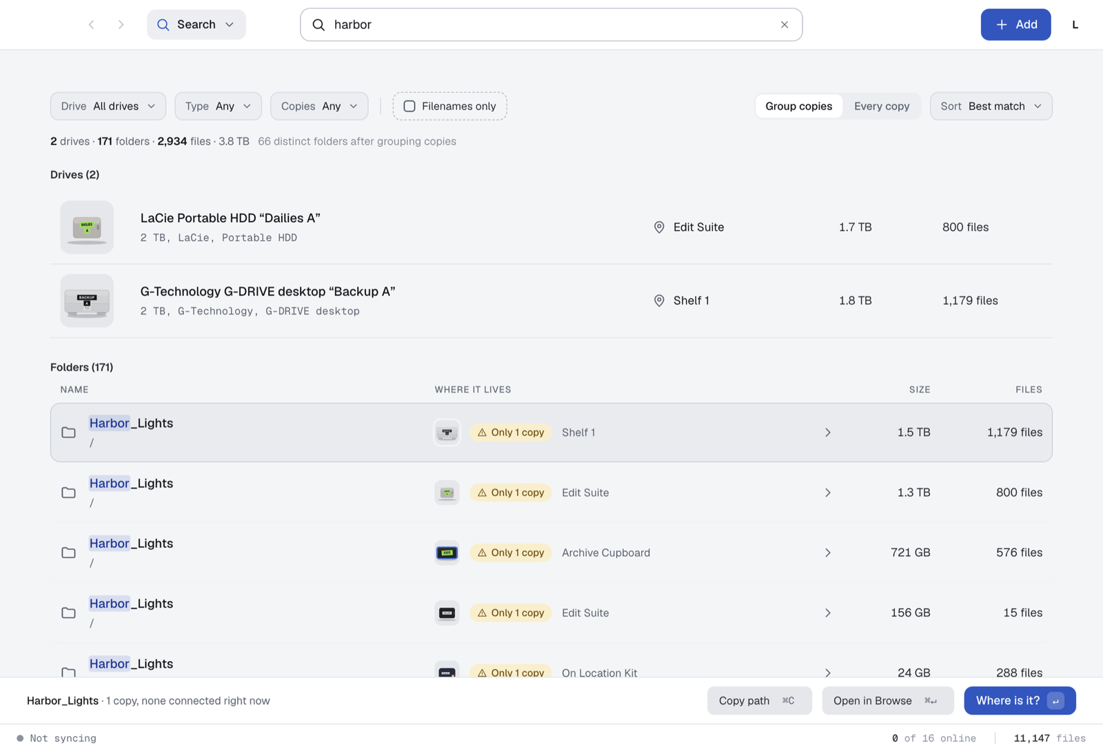1103x752 pixels.
Task: Open the G-Technology G-DRIVE Backup A drive
Action: [551, 301]
